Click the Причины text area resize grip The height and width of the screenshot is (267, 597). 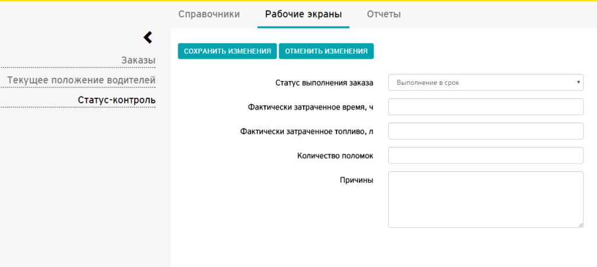pyautogui.click(x=581, y=225)
